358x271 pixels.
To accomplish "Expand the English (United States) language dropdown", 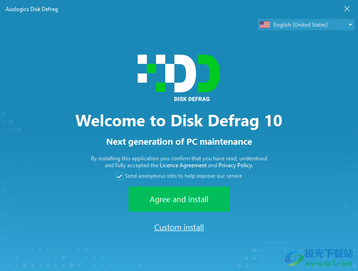I will click(x=306, y=25).
